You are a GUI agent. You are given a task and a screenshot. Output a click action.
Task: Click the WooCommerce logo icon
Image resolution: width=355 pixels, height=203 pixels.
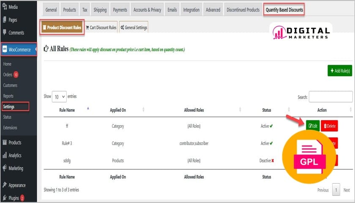(x=5, y=49)
